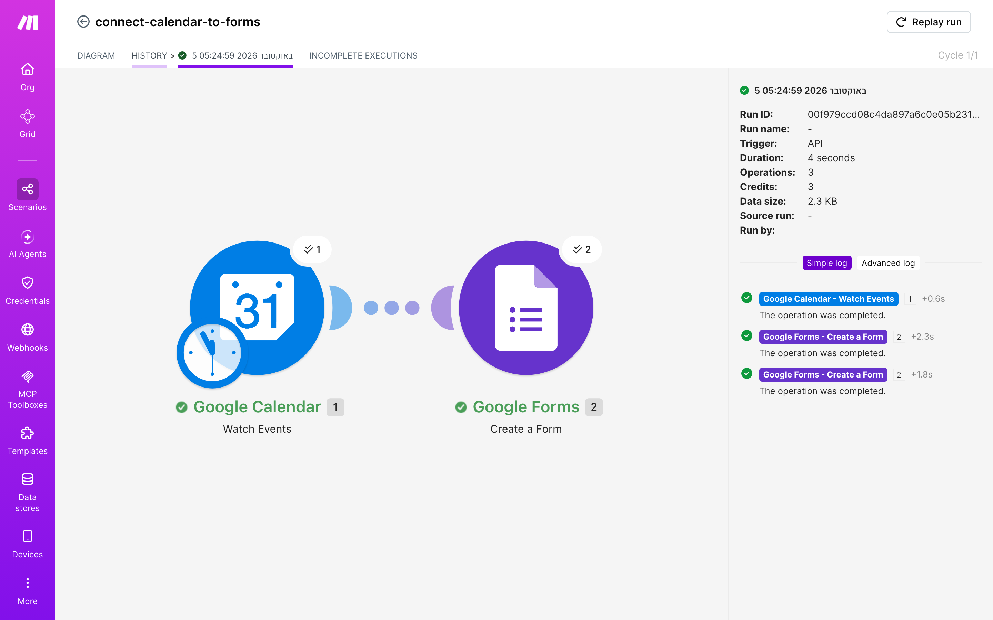993x620 pixels.
Task: Open the Google Calendar - Watch Events log entry
Action: pyautogui.click(x=829, y=299)
